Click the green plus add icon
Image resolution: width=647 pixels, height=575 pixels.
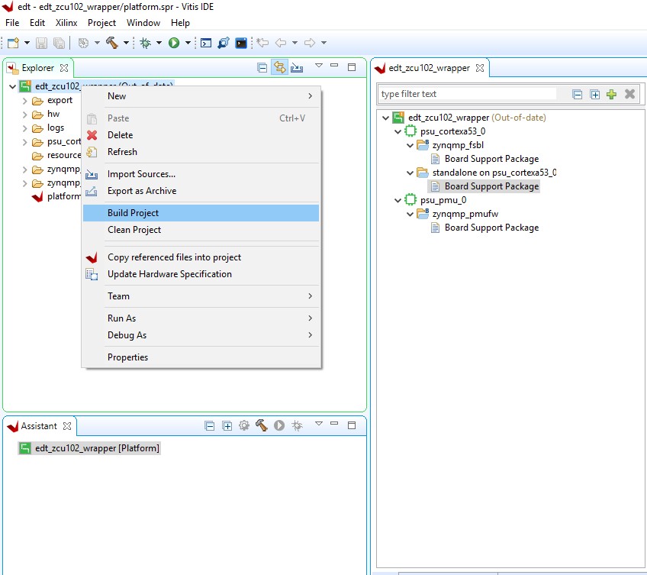[x=611, y=94]
